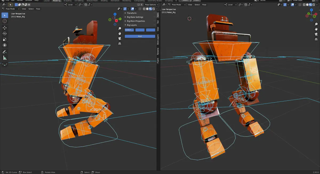Open Pose Mode dropdown in left viewport

(11, 9)
